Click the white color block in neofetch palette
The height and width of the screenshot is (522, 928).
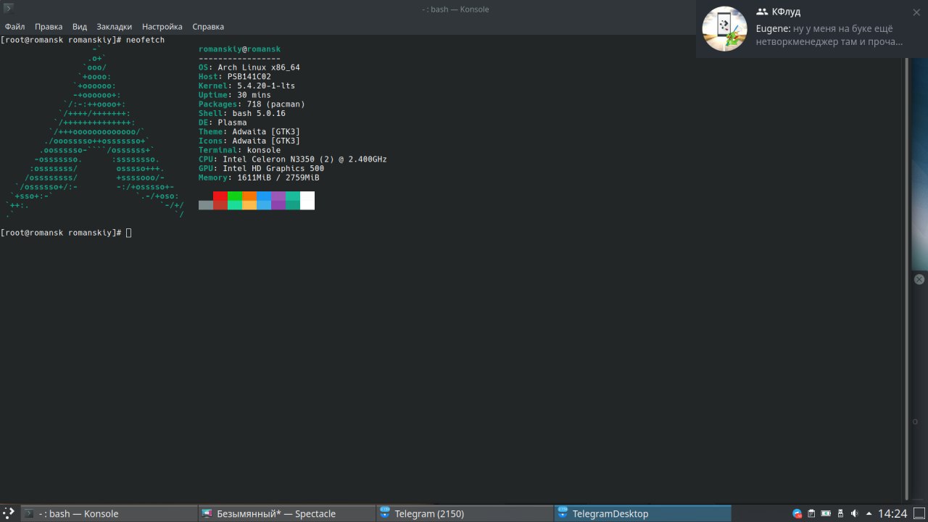click(307, 201)
